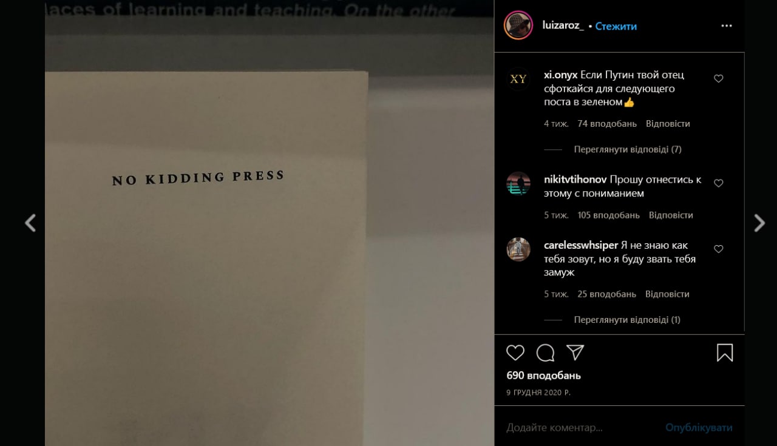Screen dimensions: 777x446
Task: Open luizaroz_ username link
Action: (563, 25)
